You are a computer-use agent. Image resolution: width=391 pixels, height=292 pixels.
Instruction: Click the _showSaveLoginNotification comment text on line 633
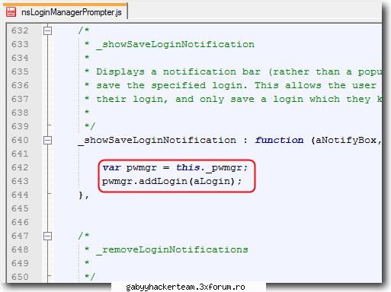[x=175, y=45]
